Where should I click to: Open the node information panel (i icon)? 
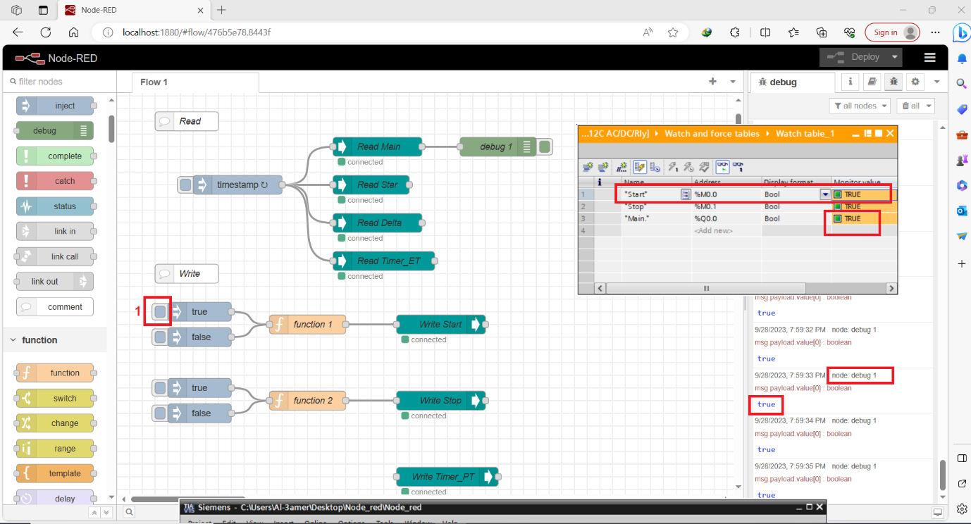point(850,82)
